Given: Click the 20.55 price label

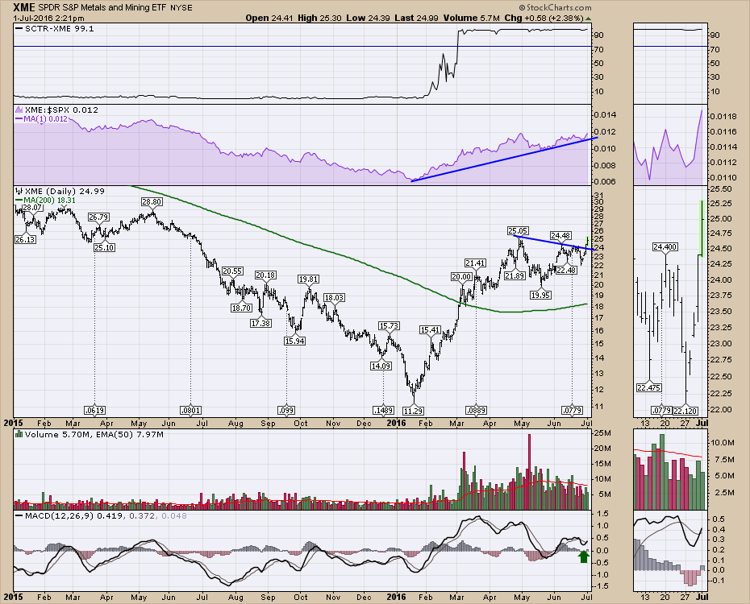Looking at the screenshot, I should click(x=232, y=271).
